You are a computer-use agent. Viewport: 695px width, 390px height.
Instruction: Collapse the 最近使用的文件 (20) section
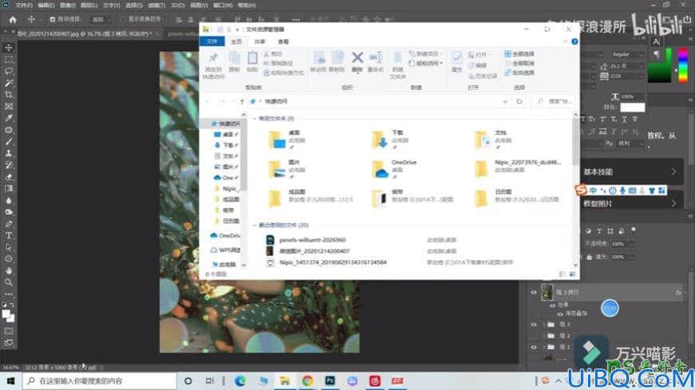[x=254, y=226]
